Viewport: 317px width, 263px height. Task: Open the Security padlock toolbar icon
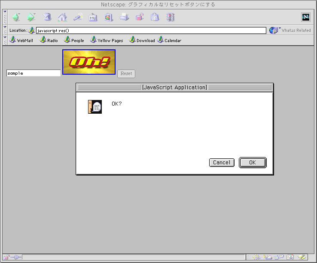[x=140, y=17]
